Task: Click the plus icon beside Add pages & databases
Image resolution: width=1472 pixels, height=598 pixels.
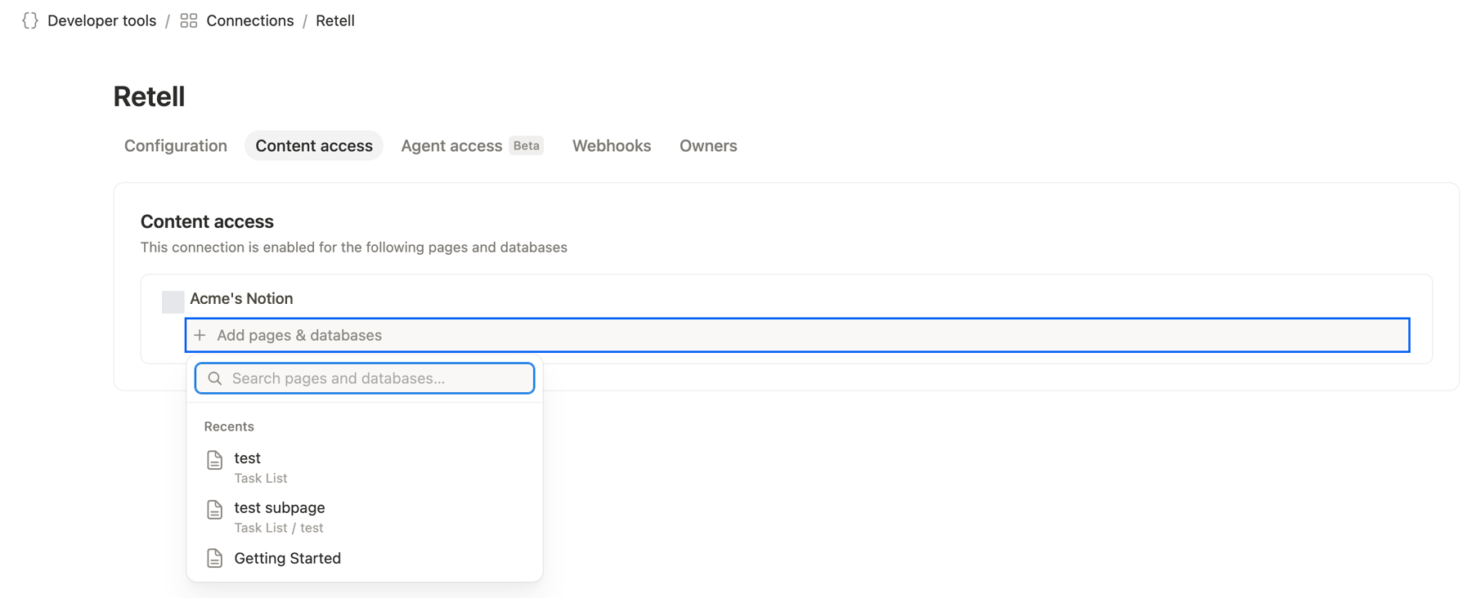Action: (x=200, y=335)
